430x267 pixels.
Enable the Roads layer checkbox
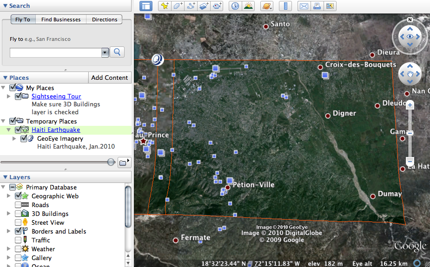18,205
